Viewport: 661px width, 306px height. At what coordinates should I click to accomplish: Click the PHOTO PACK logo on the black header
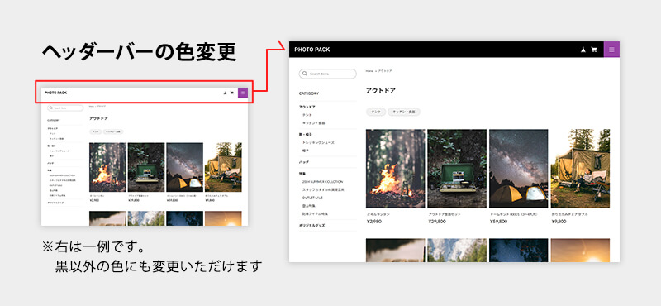pyautogui.click(x=312, y=50)
